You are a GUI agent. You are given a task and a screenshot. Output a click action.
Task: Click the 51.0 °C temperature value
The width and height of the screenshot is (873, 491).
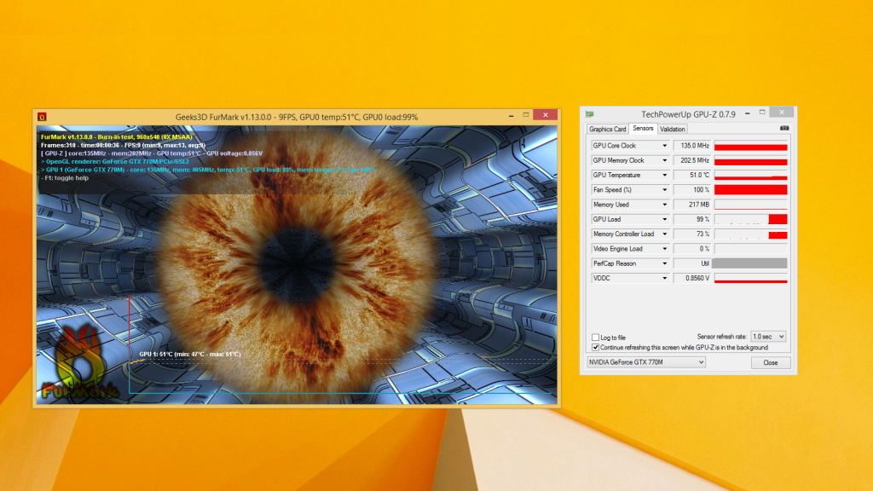692,176
